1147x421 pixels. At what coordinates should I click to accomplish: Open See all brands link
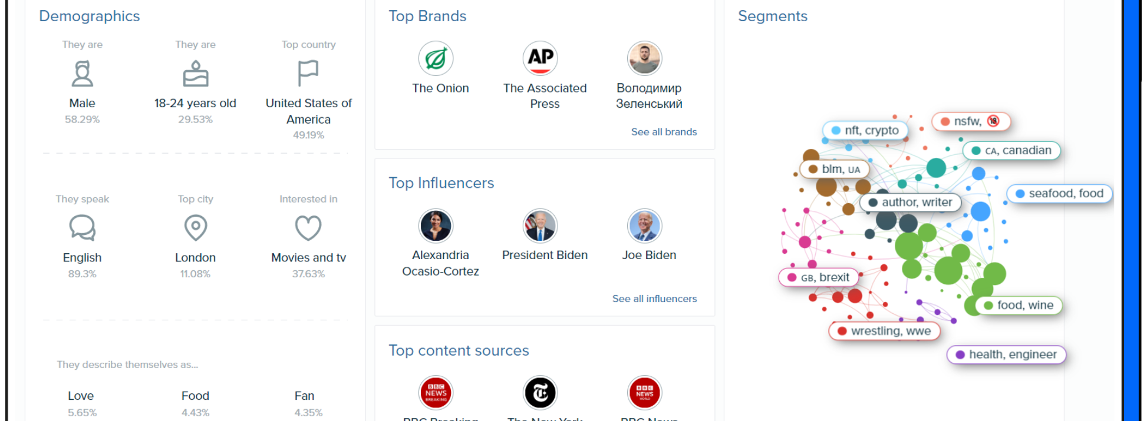(x=664, y=132)
